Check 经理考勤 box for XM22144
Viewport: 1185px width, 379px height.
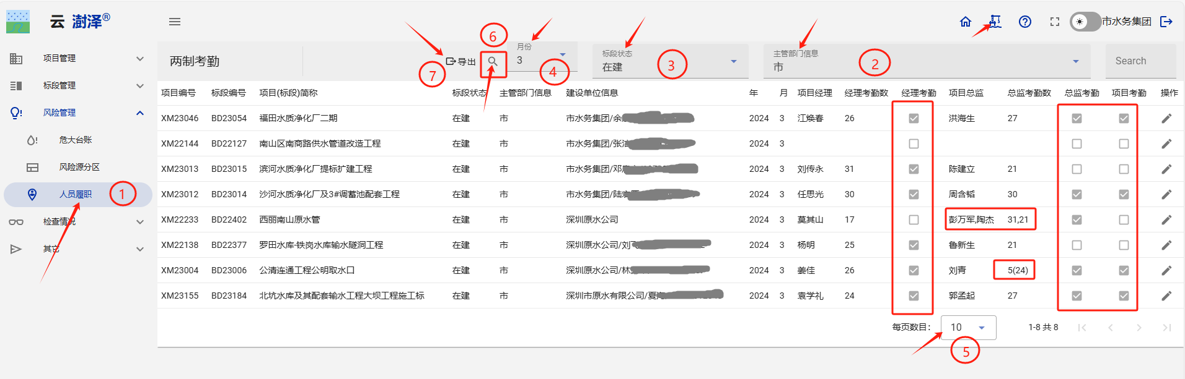click(914, 143)
